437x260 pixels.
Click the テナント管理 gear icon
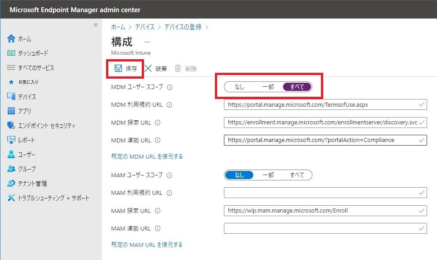click(x=11, y=183)
